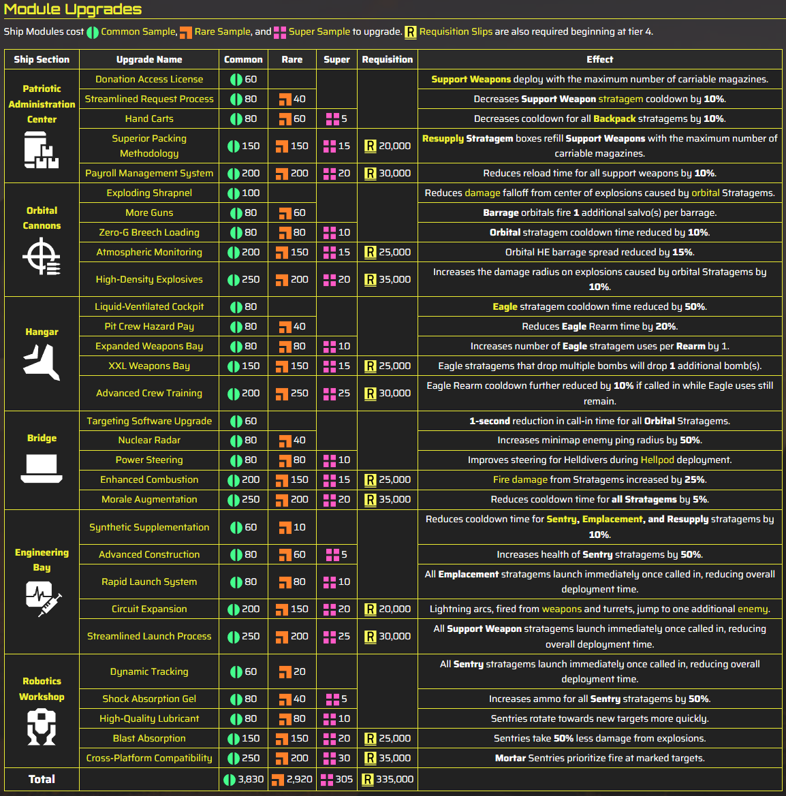The image size is (786, 796).
Task: Click the Patriotic Administration Center section icon
Action: (x=42, y=150)
